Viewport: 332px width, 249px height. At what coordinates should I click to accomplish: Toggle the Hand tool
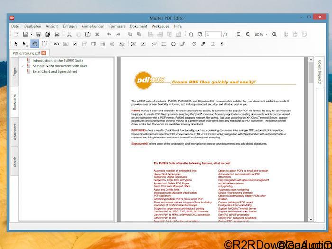[35, 44]
